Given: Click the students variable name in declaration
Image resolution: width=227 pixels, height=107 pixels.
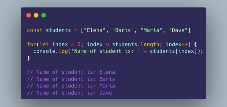Looking at the screenshot, I should coord(58,30).
